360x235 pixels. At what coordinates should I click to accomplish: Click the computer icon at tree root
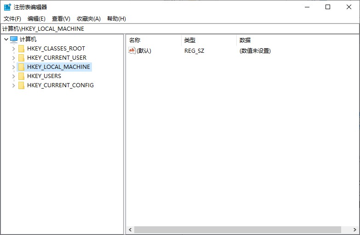pos(14,39)
